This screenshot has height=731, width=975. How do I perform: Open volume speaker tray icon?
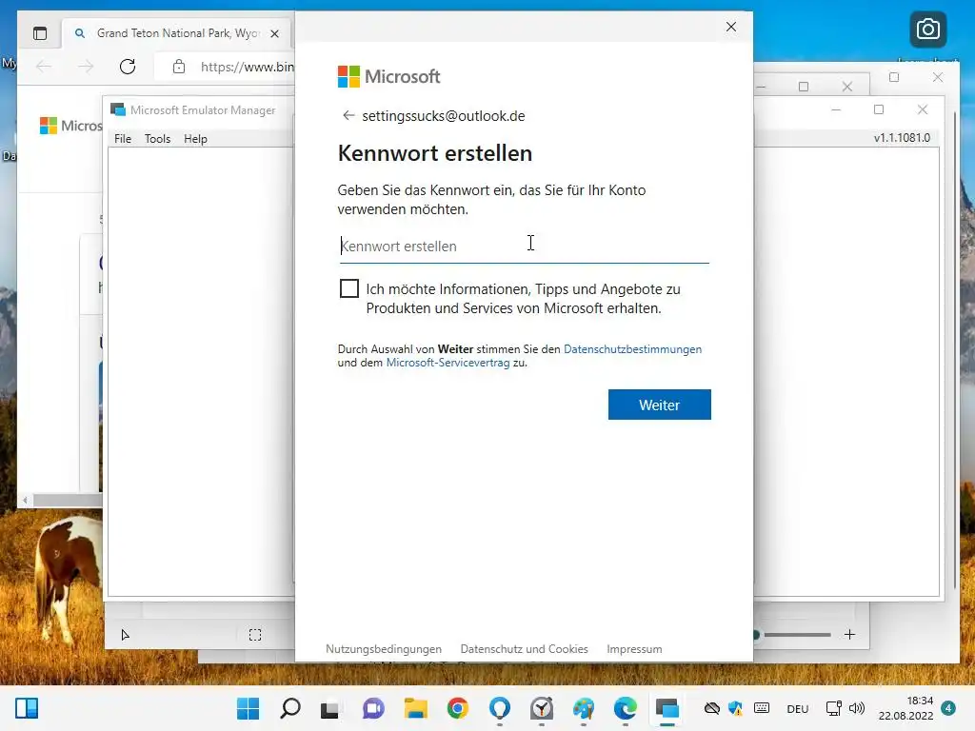tap(857, 708)
